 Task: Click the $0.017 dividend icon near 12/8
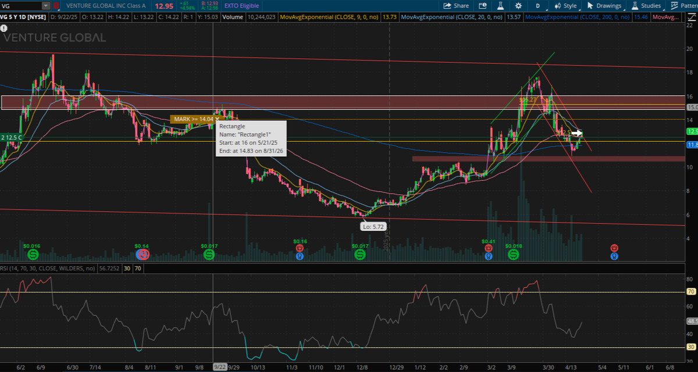(360, 255)
